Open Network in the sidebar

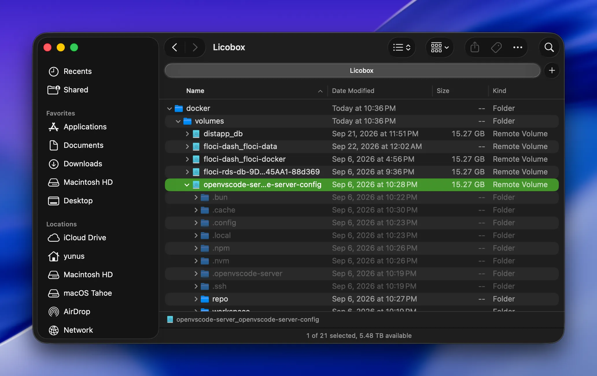point(71,330)
